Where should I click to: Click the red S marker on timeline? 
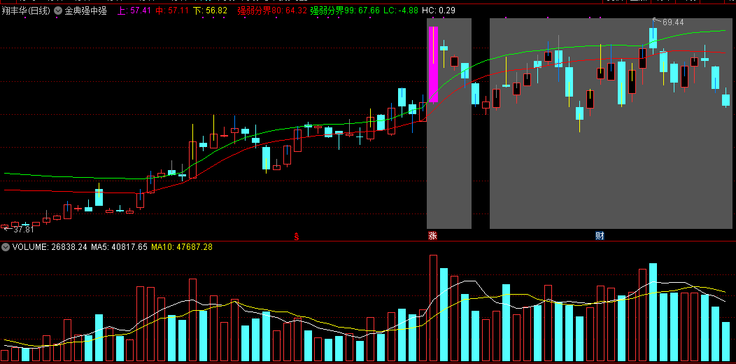[296, 236]
